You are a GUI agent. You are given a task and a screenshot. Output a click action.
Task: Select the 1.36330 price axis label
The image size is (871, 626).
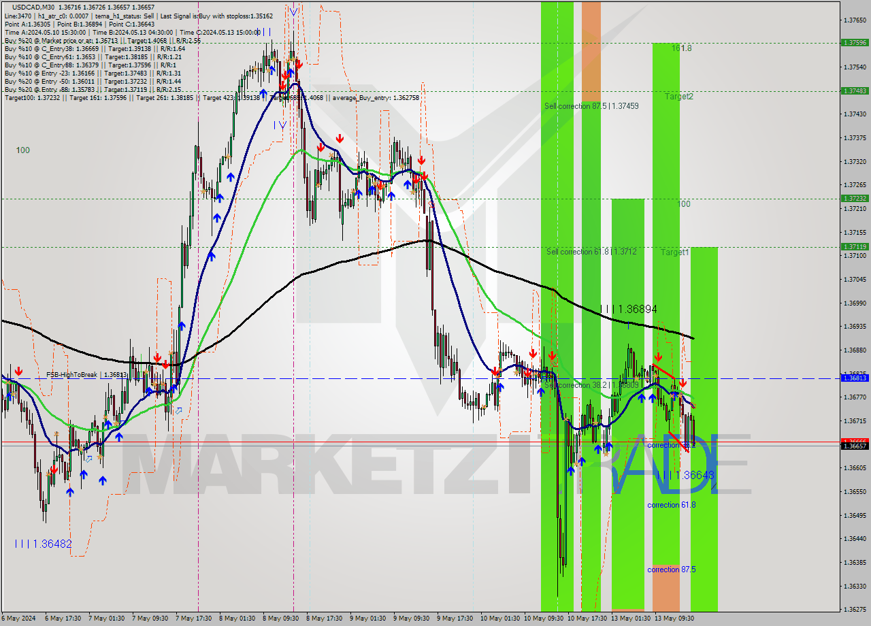click(855, 587)
